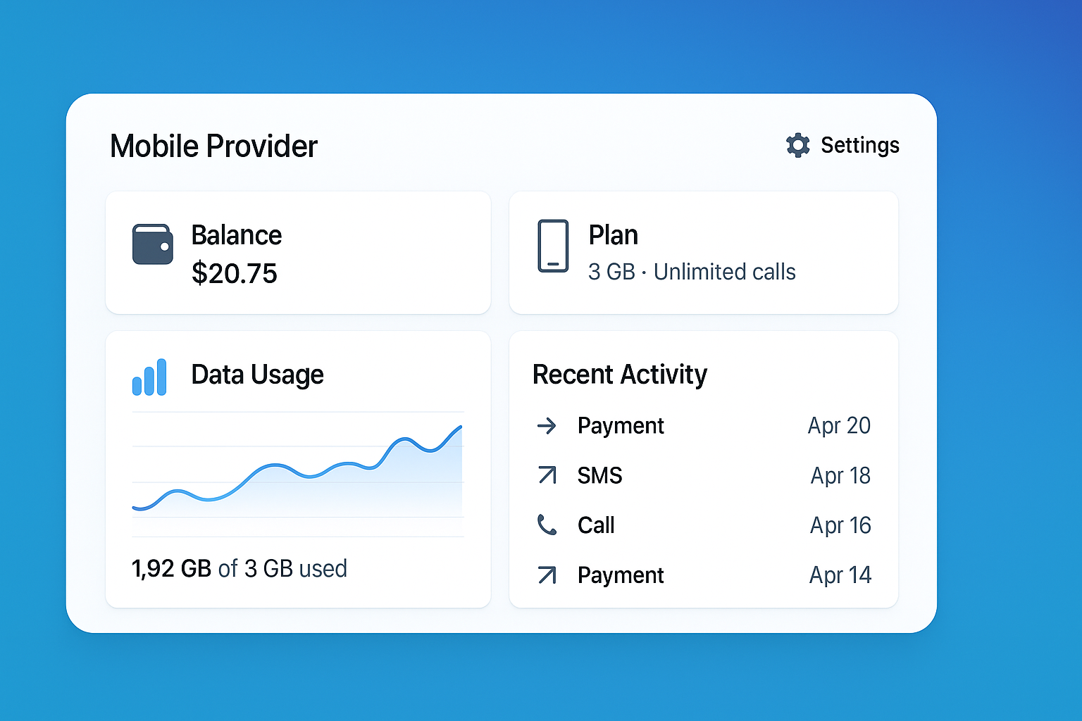Click the diagonal arrow icon next to SMS

point(547,475)
